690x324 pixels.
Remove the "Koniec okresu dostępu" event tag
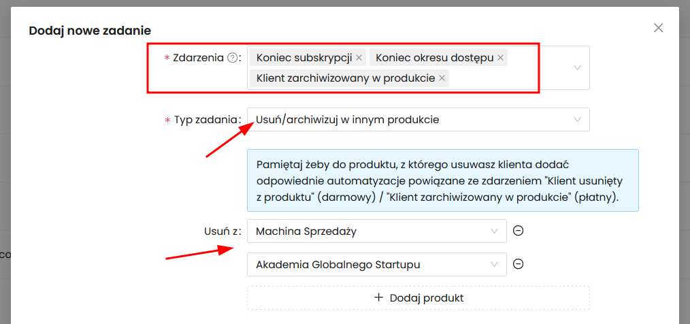[501, 58]
